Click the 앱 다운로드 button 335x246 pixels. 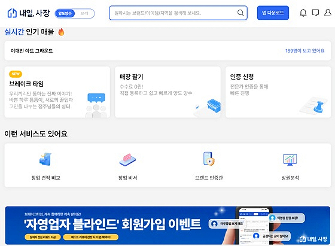[273, 13]
